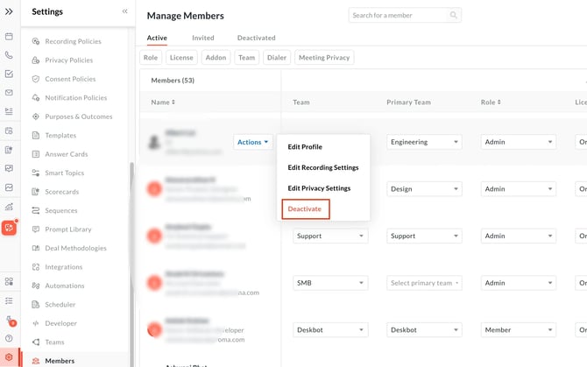
Task: Click the Smart Topics icon
Action: click(x=36, y=173)
